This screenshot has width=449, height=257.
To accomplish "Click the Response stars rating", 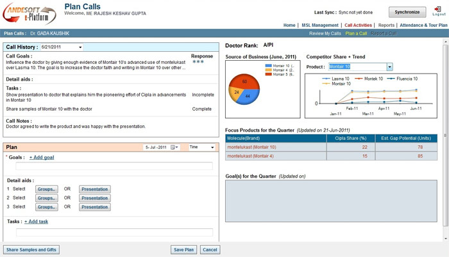I will tap(198, 61).
